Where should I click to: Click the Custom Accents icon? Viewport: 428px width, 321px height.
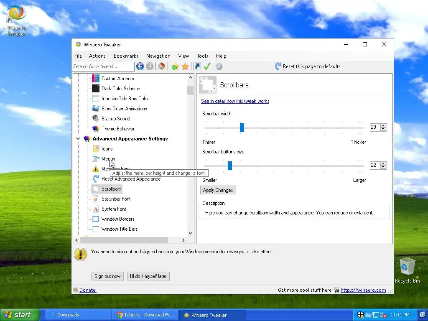point(96,79)
